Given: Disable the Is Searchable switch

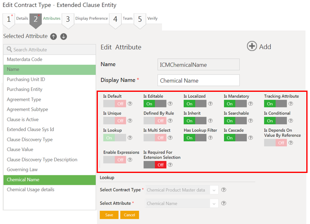Looking at the screenshot, I should click(x=235, y=121).
